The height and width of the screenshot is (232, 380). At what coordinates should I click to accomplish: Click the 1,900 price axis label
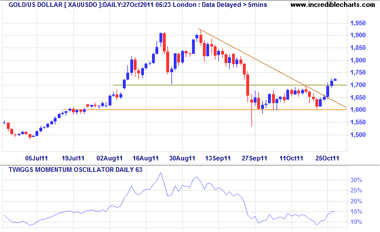358,35
